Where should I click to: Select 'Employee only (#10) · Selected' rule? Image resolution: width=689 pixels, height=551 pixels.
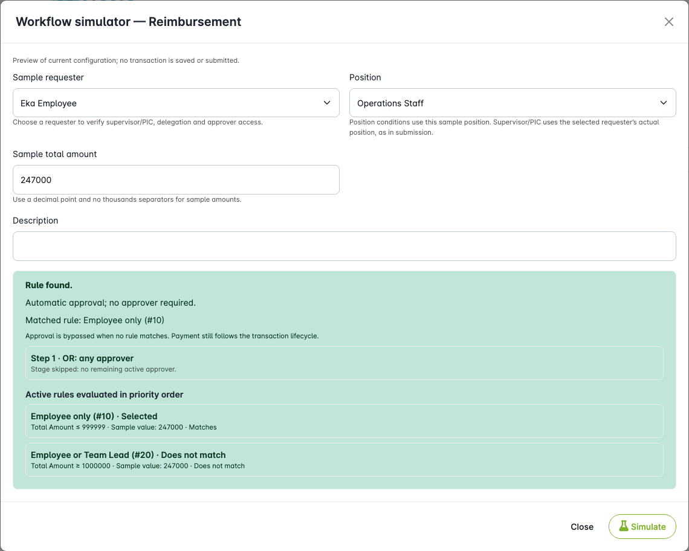click(344, 421)
